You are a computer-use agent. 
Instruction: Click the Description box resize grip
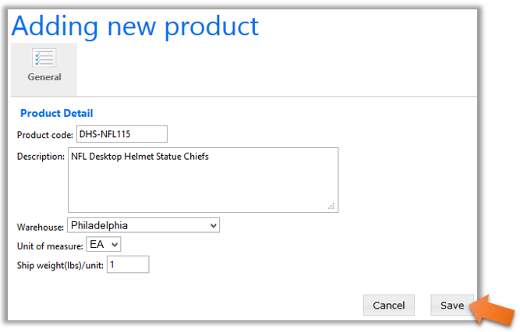coord(331,206)
